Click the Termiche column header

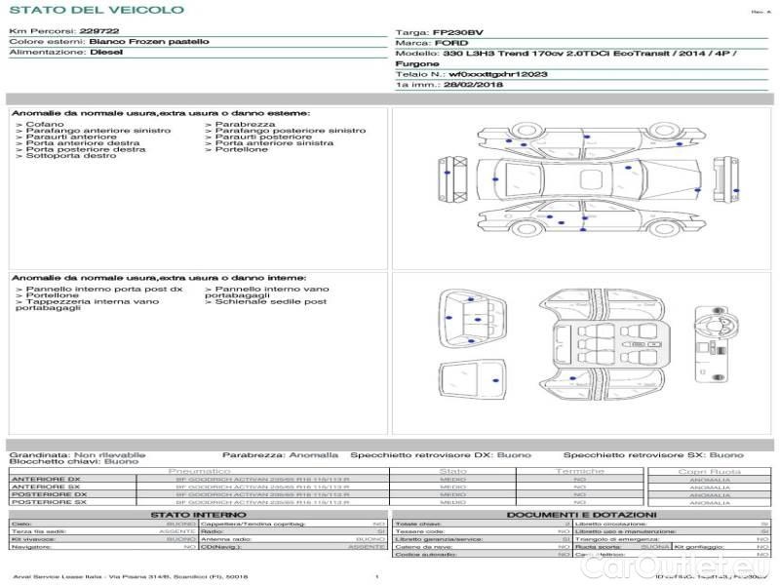pyautogui.click(x=579, y=471)
